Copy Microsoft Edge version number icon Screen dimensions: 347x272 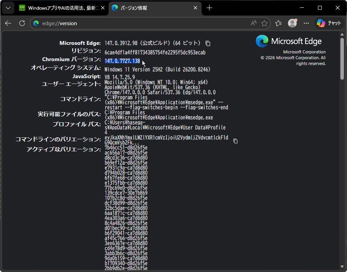pyautogui.click(x=208, y=43)
